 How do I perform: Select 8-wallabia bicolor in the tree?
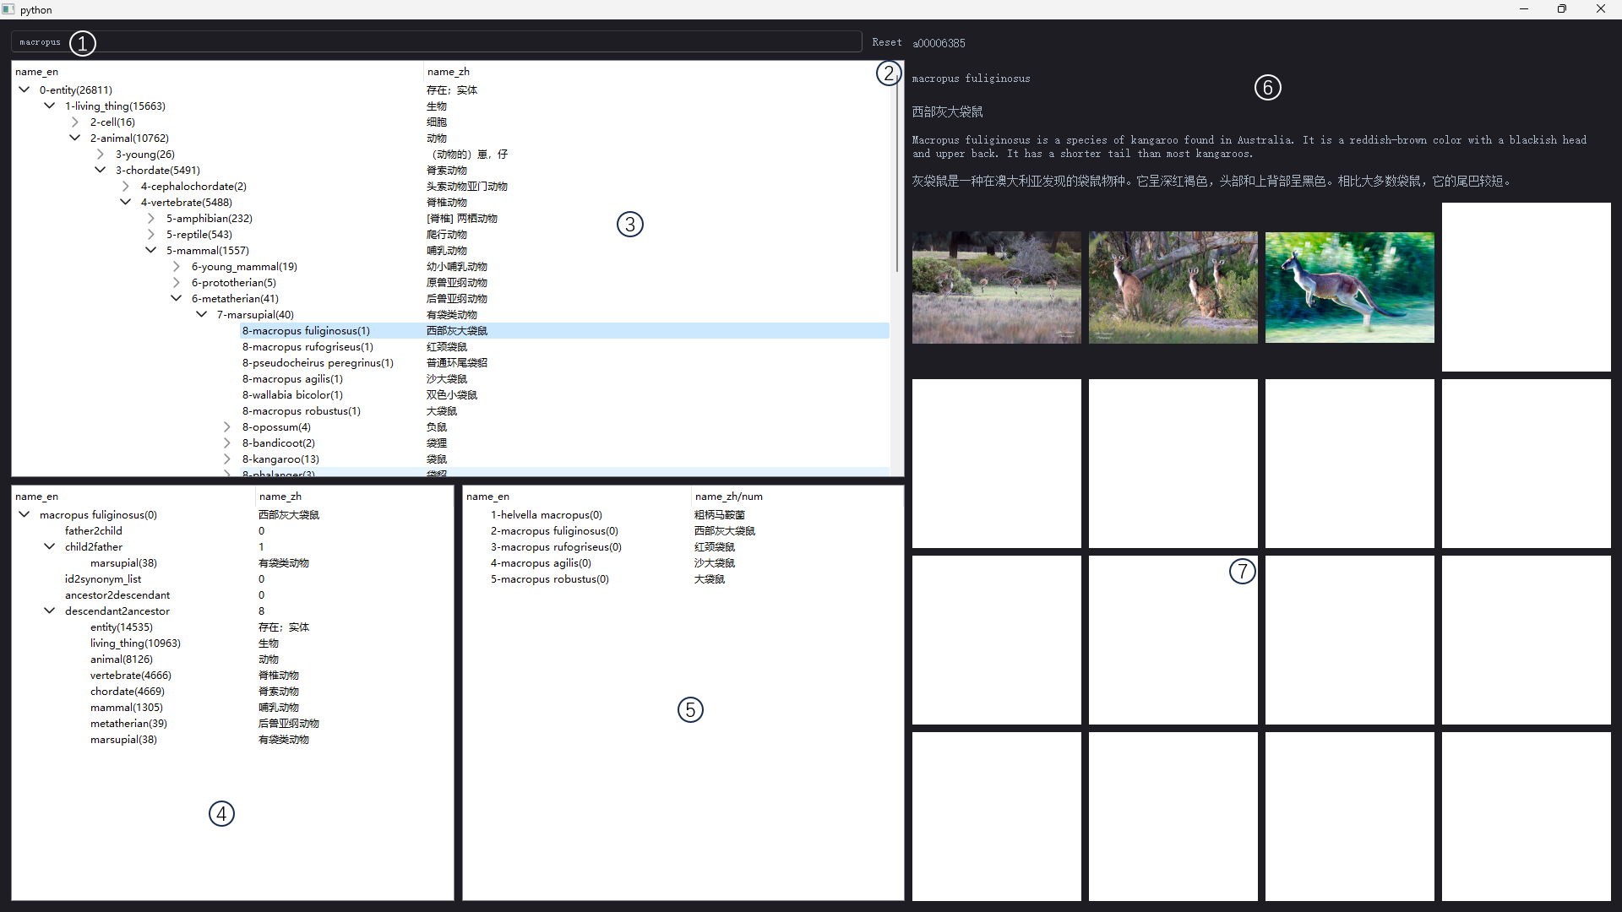(x=292, y=395)
